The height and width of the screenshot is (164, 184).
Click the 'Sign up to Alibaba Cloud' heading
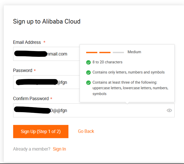(47, 22)
